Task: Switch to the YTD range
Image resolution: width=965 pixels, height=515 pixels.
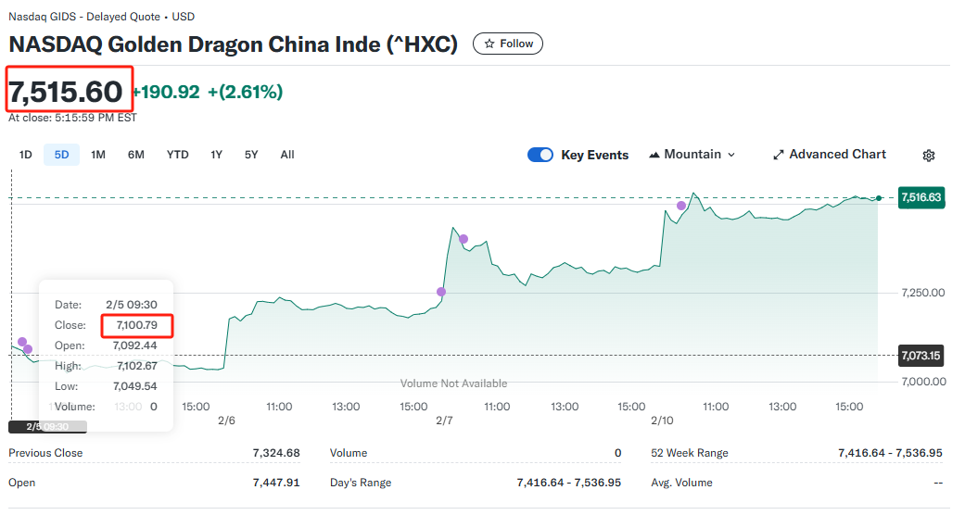Action: (177, 155)
